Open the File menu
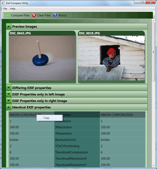The image size is (157, 169). click(5, 9)
